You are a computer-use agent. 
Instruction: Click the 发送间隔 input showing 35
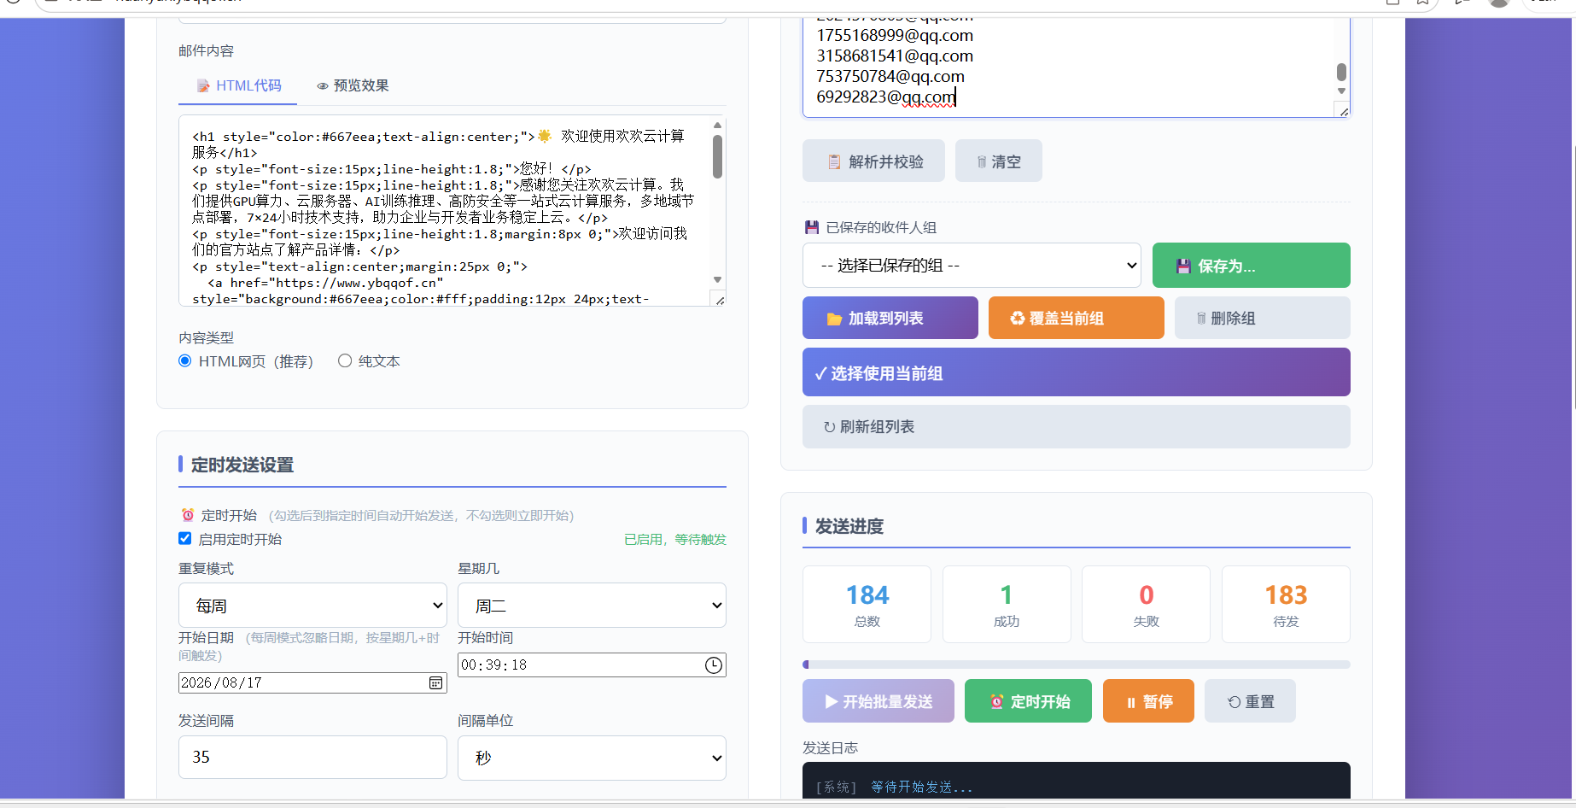point(312,758)
